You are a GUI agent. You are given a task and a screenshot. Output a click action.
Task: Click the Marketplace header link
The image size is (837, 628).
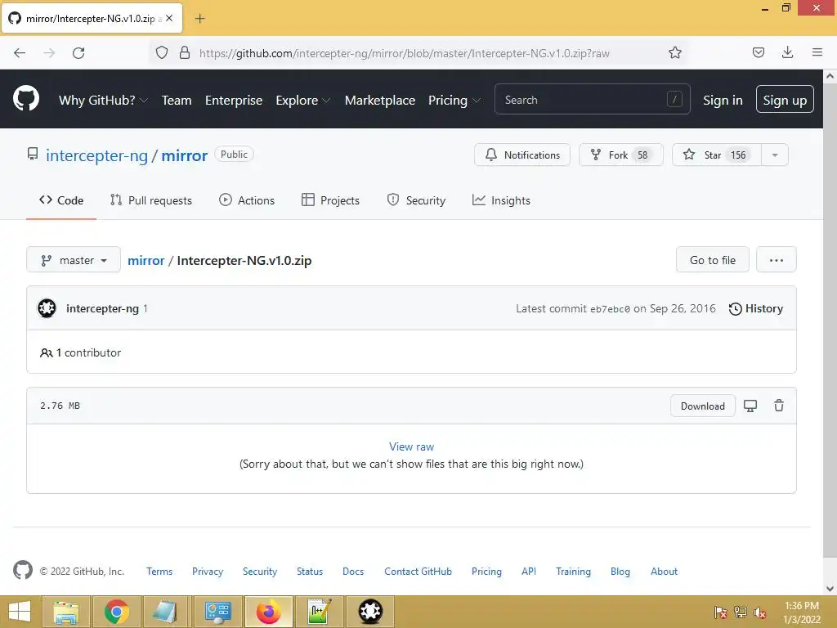coord(379,100)
